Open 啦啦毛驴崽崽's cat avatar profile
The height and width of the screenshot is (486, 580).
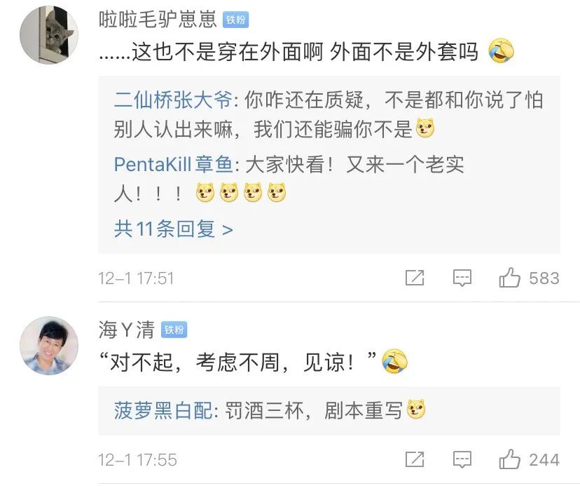coord(48,37)
